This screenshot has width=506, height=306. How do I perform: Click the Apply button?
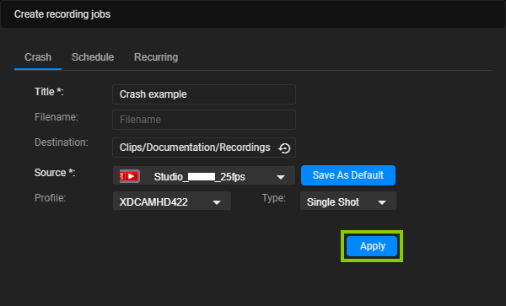372,246
